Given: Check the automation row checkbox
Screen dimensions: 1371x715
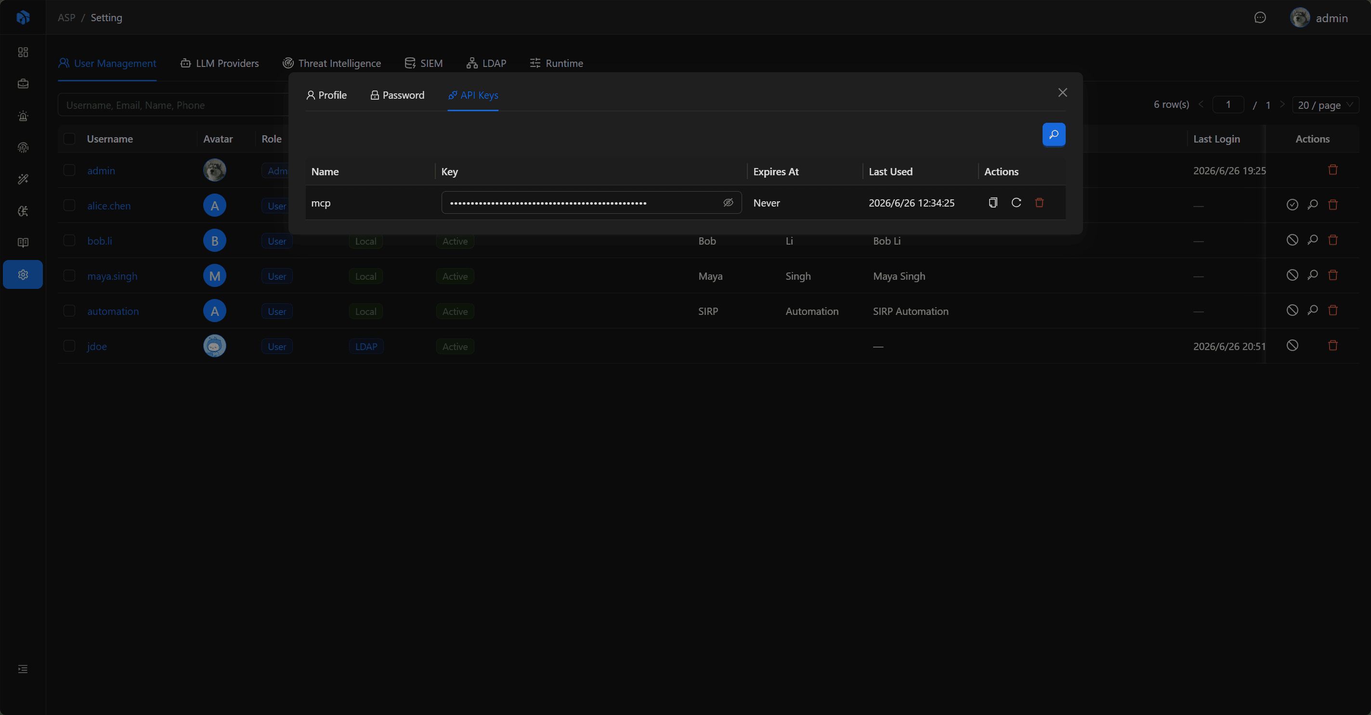Looking at the screenshot, I should pos(69,311).
